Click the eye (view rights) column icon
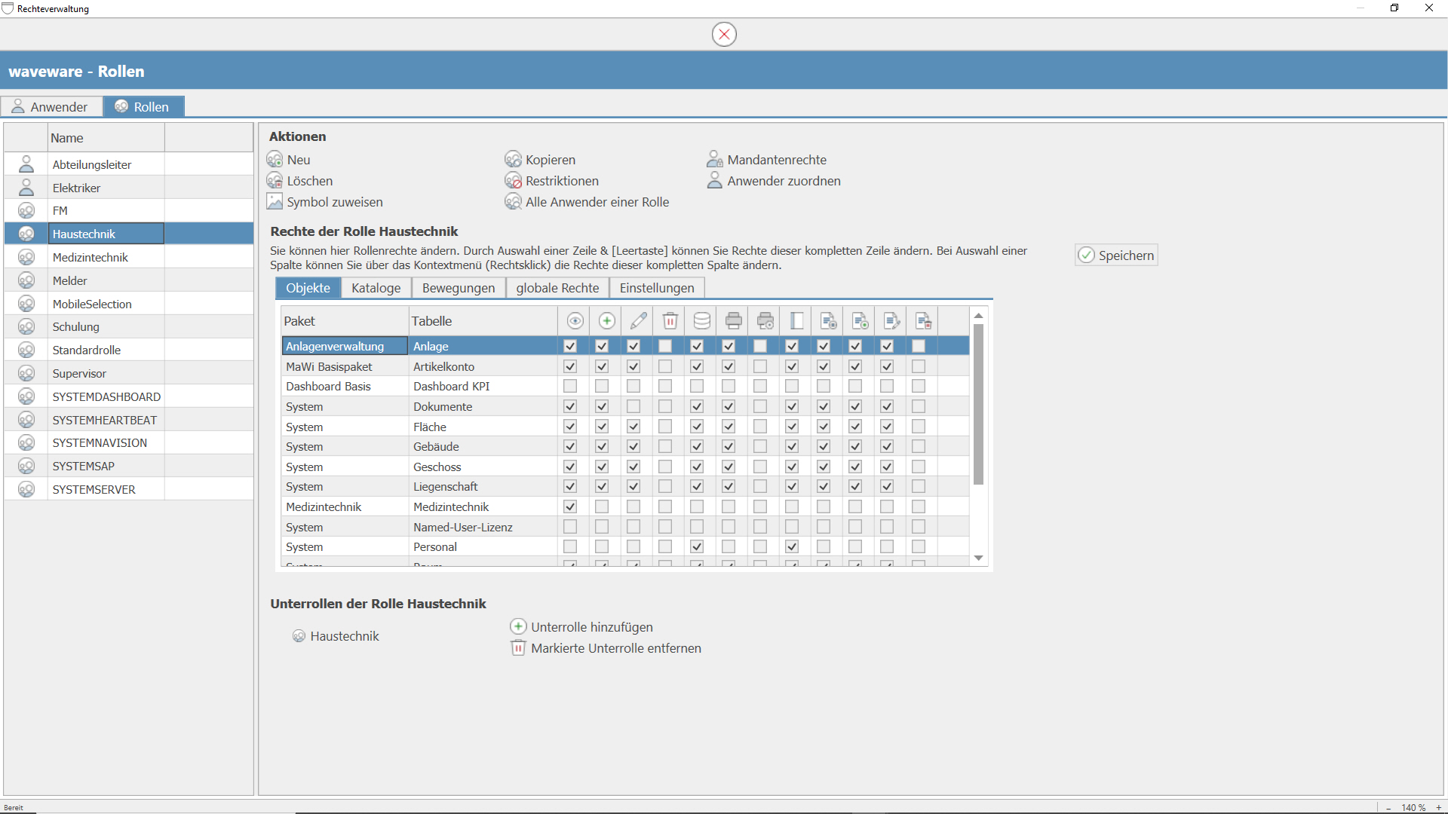 575,321
